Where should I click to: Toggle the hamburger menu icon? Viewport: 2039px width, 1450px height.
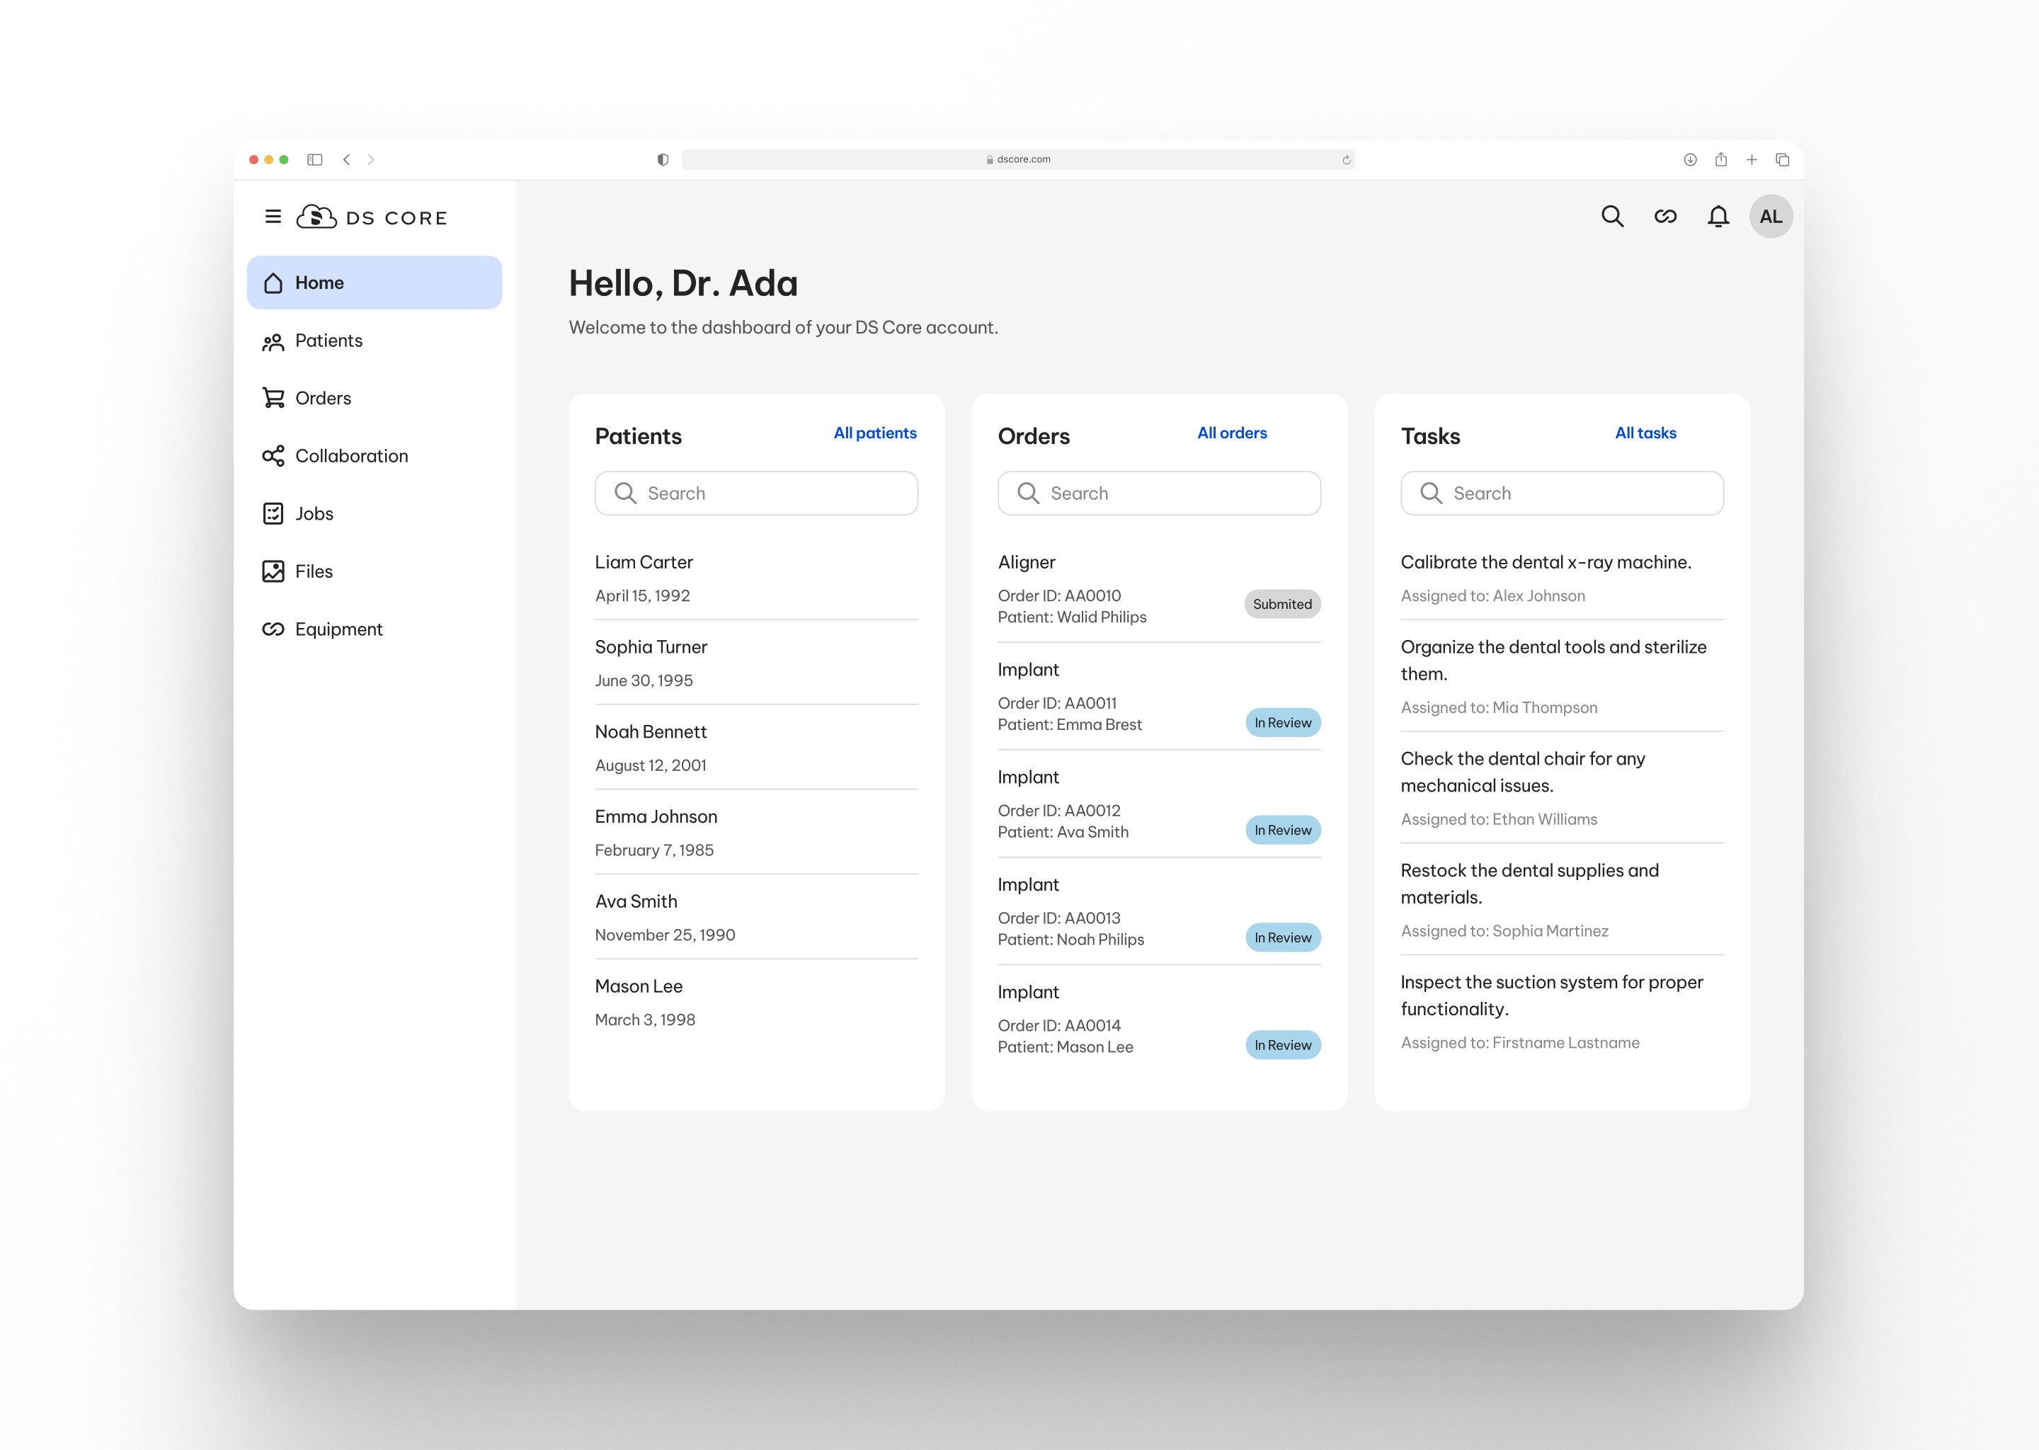pyautogui.click(x=273, y=217)
